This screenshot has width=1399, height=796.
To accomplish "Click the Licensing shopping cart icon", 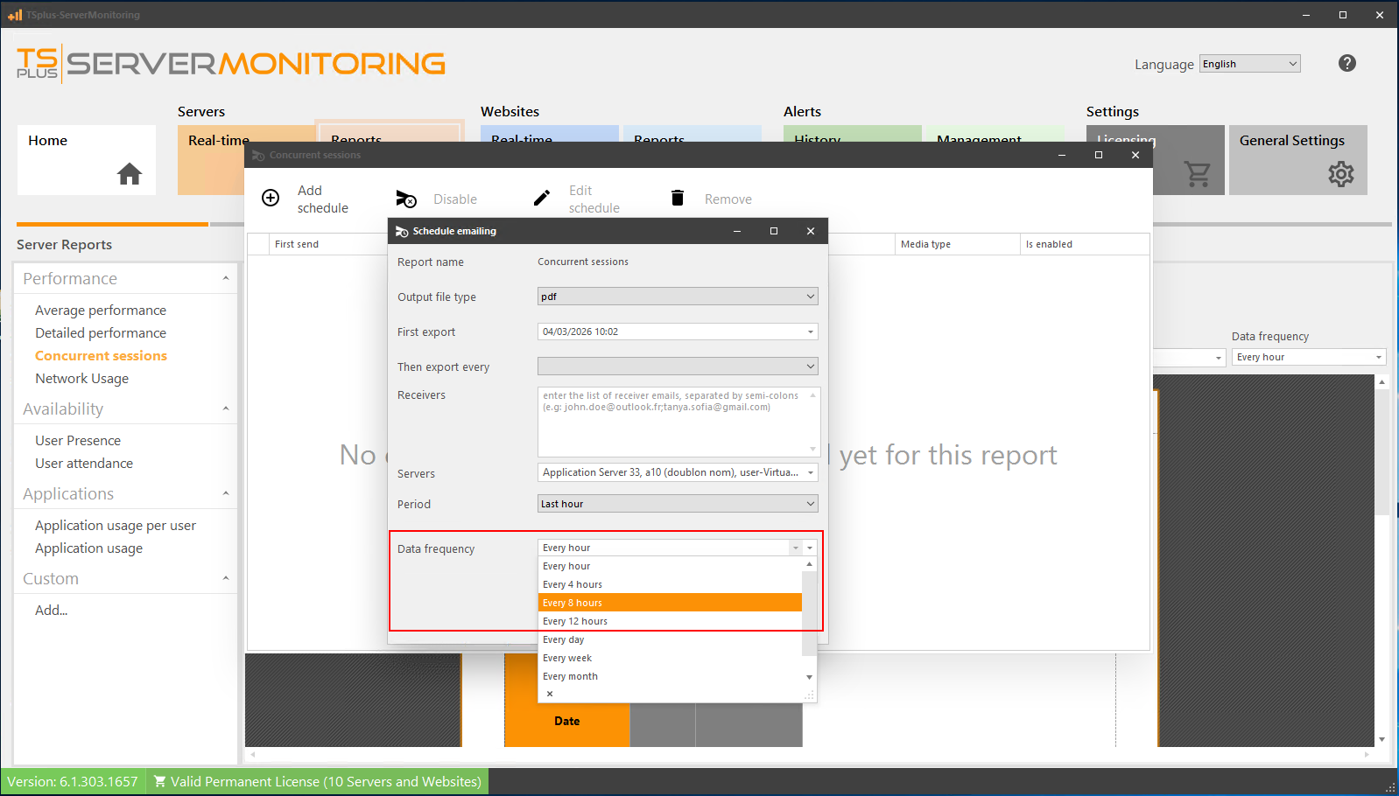I will pos(1197,174).
